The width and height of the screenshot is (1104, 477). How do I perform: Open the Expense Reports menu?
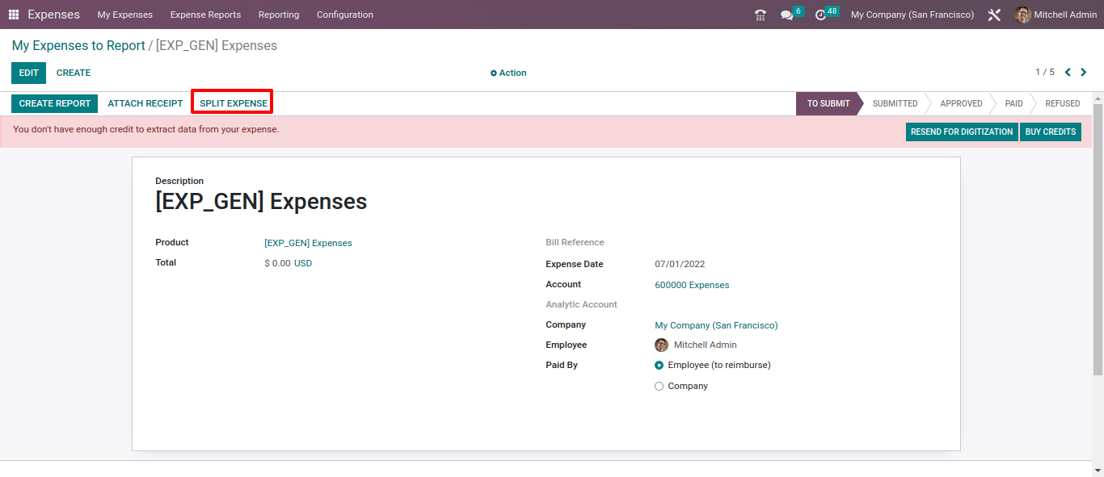pyautogui.click(x=205, y=15)
